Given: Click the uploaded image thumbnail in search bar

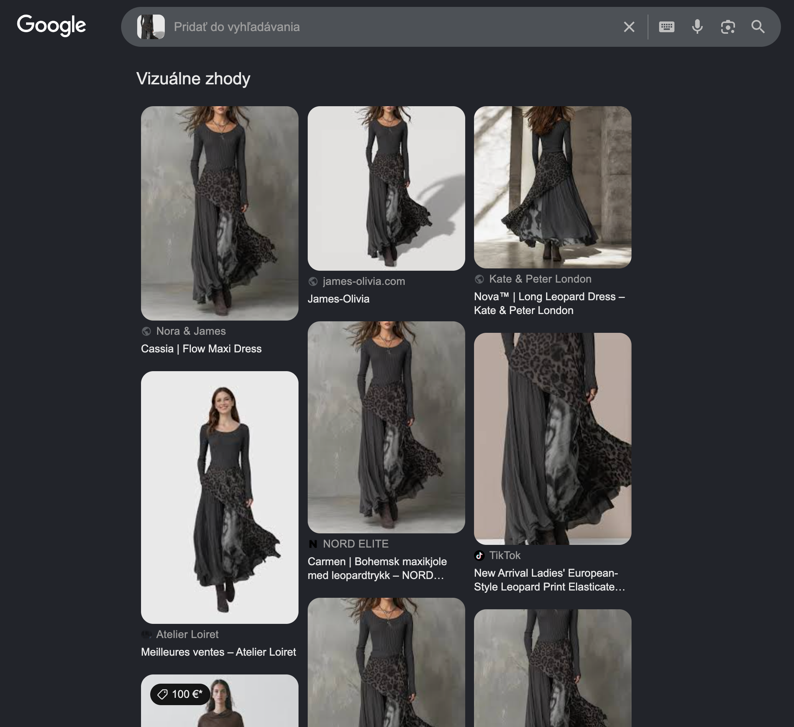Looking at the screenshot, I should (151, 27).
